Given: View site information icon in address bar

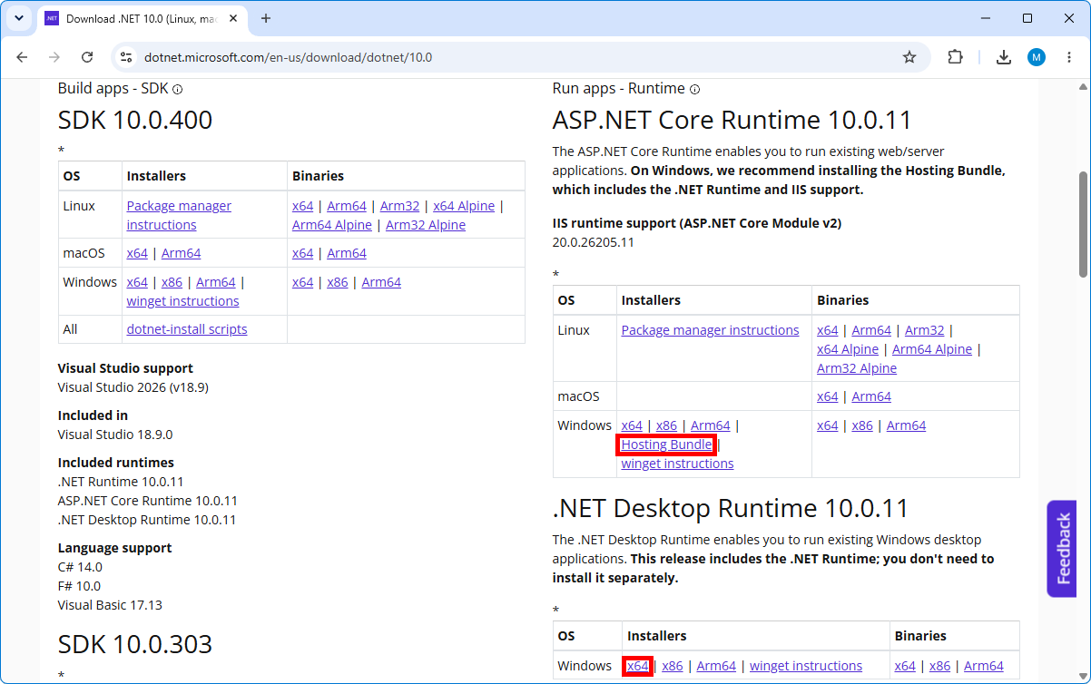Looking at the screenshot, I should 126,57.
